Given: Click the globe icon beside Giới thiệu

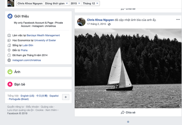Looking at the screenshot, I should (x=10, y=16).
